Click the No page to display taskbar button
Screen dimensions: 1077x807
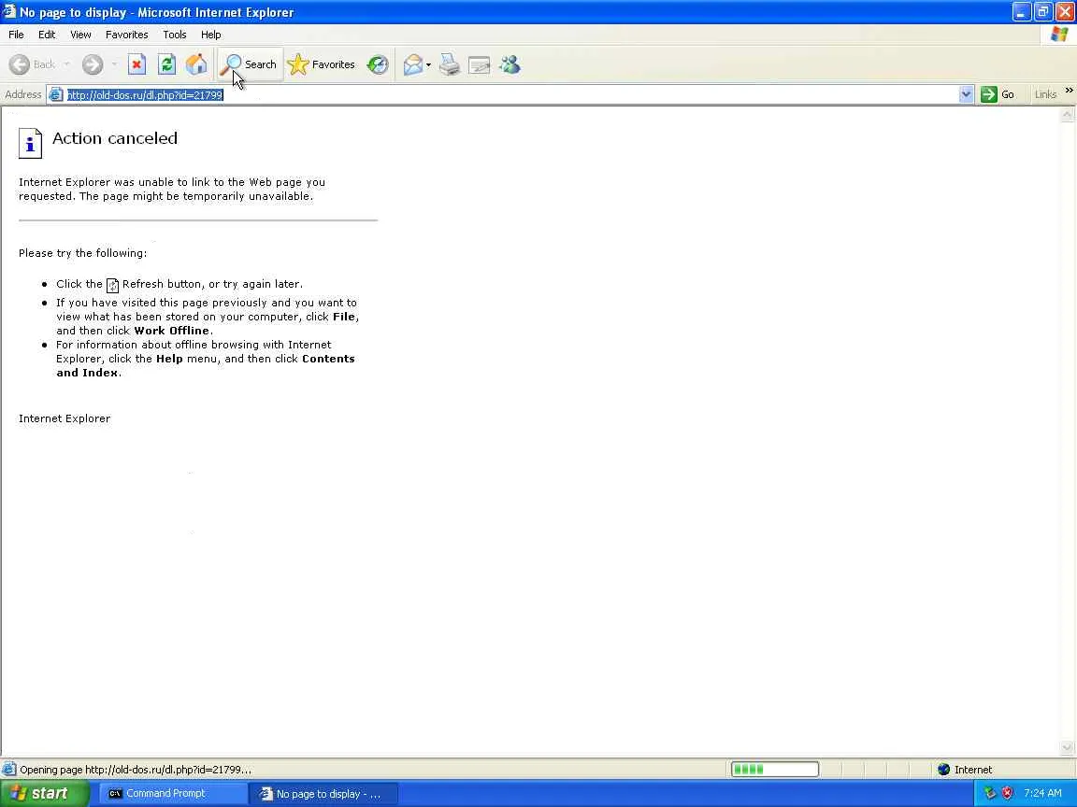coord(323,794)
